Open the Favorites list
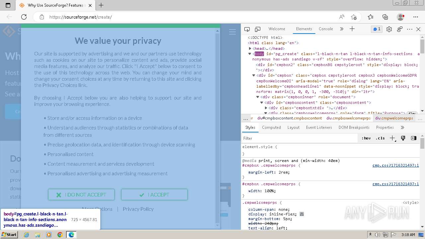425x239 pixels. pos(371,17)
